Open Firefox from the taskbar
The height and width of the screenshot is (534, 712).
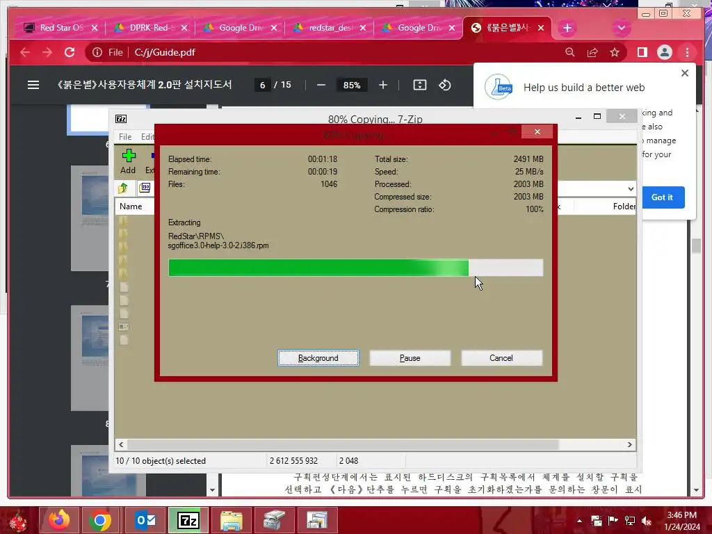[58, 520]
